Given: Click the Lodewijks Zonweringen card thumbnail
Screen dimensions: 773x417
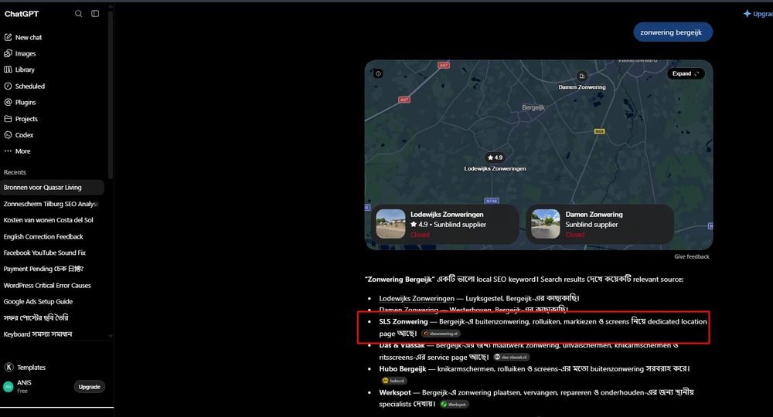Looking at the screenshot, I should tap(390, 224).
